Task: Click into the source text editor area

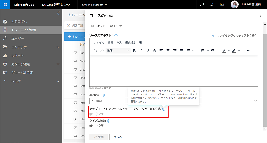Action: pos(174,71)
